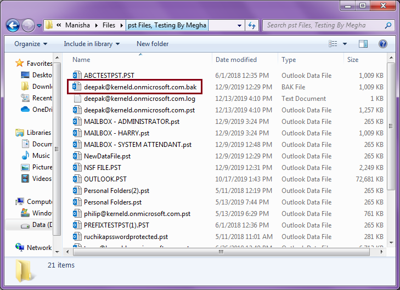Click the New folder button
This screenshot has height=290, width=400.
pos(153,44)
